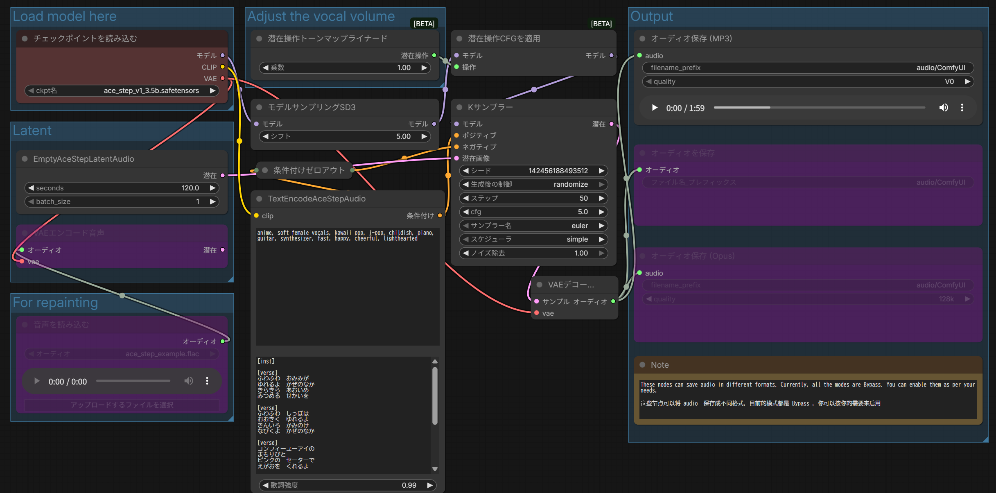Collapse the Kサンプラー node dot
Screen dimensions: 996x493
(459, 107)
